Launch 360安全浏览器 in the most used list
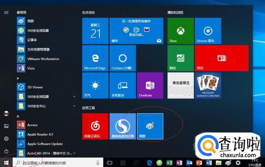Viewport: 265px width, 167px height. point(46,31)
